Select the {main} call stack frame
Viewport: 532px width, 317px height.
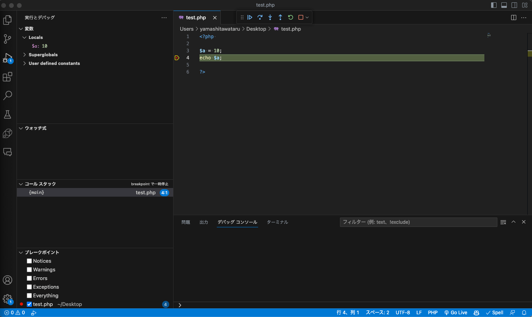[95, 193]
